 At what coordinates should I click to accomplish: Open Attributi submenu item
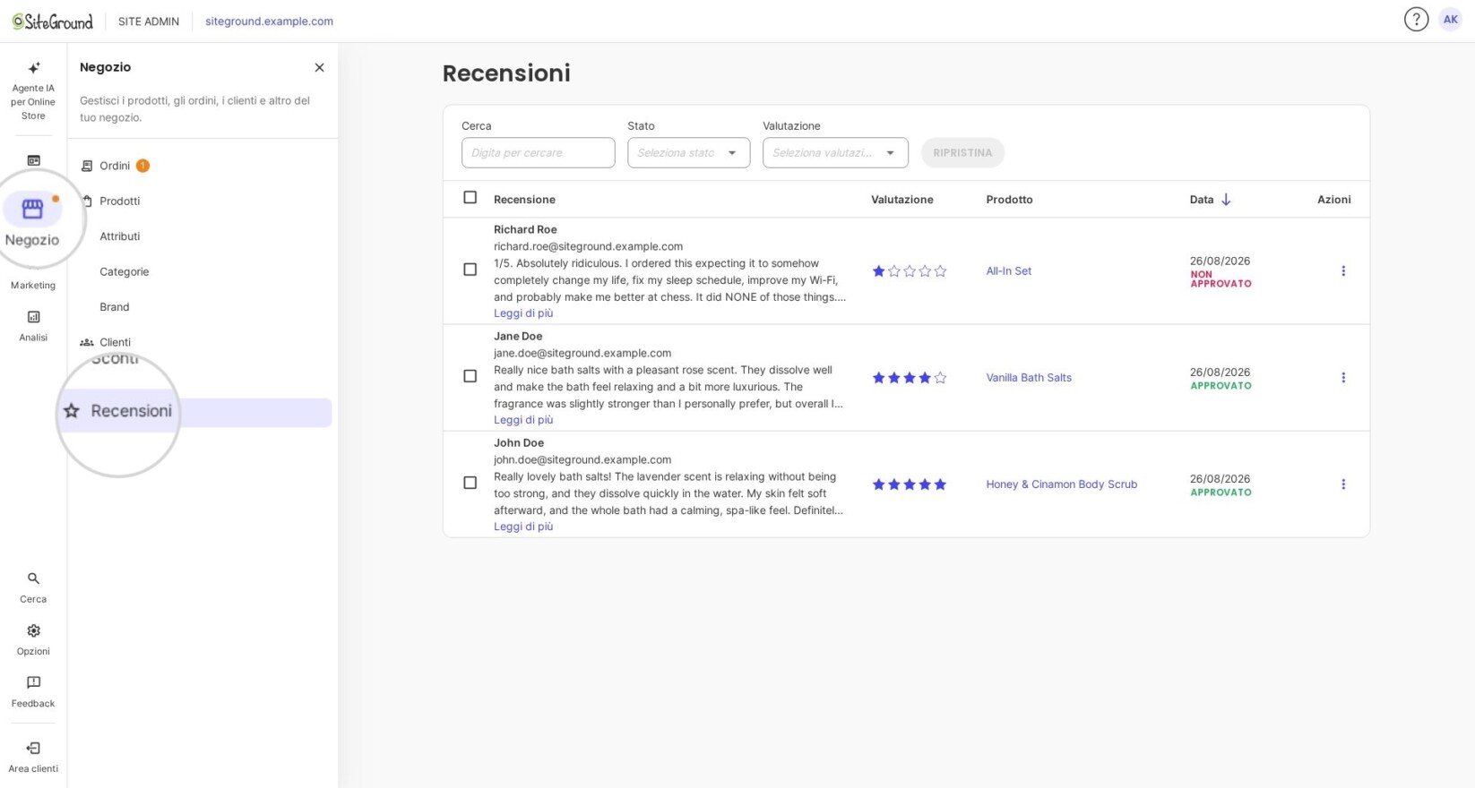(x=120, y=236)
